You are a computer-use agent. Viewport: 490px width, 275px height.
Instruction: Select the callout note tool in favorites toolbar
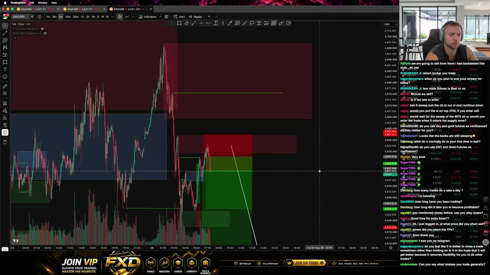[x=252, y=23]
